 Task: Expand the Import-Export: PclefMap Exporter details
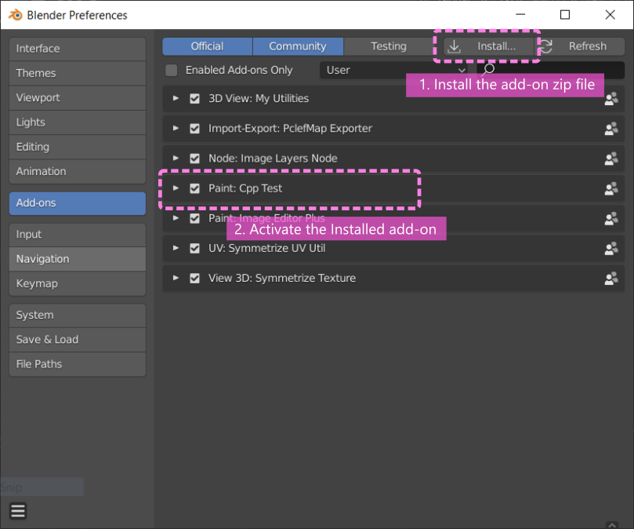(176, 128)
